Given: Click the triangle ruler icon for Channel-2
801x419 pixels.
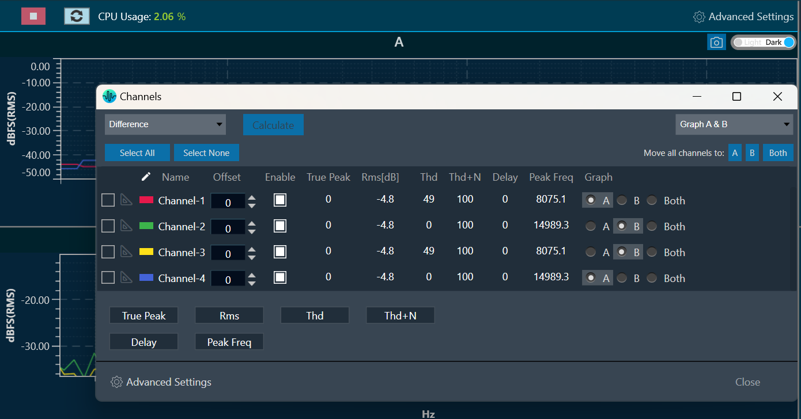Looking at the screenshot, I should click(x=126, y=226).
